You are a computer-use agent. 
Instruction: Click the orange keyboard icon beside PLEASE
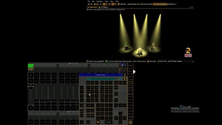pos(98,122)
